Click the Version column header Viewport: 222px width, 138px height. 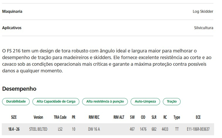pos(38,117)
